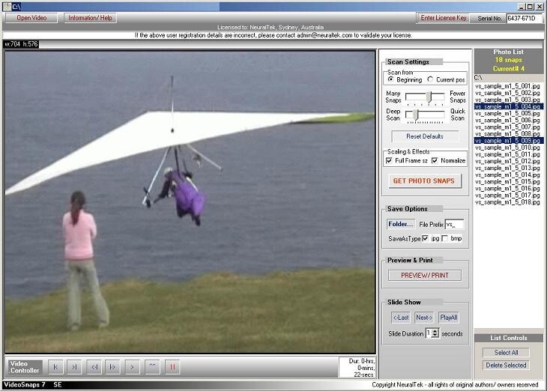Open the Information/Help menu
547x391 pixels.
[x=90, y=18]
